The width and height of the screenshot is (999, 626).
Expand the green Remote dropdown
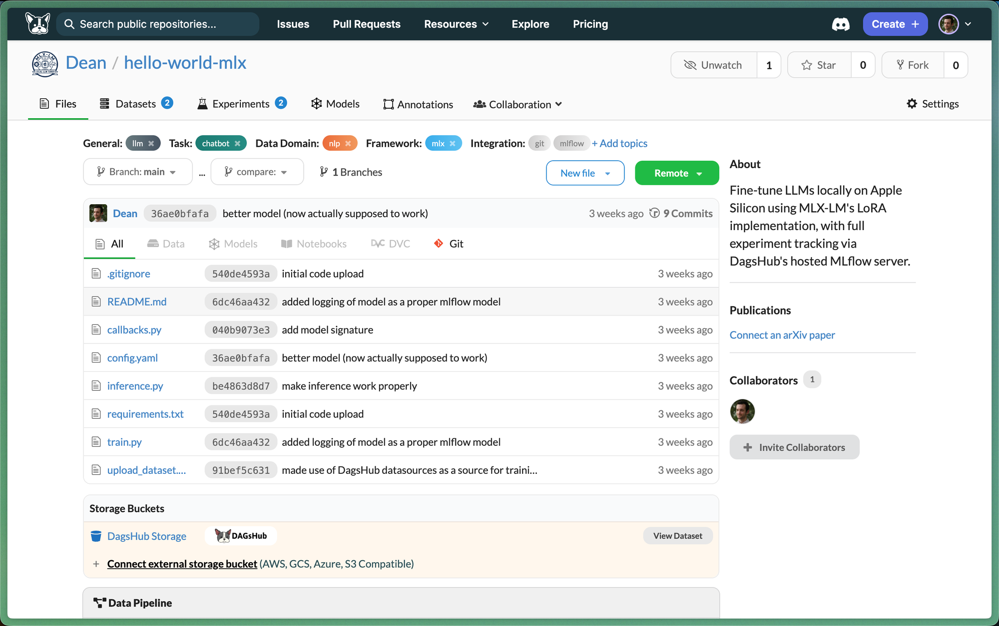click(x=677, y=173)
